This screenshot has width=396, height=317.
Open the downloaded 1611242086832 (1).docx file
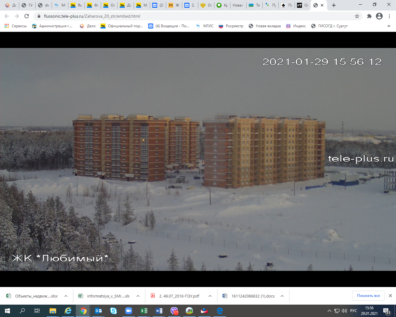pyautogui.click(x=249, y=296)
